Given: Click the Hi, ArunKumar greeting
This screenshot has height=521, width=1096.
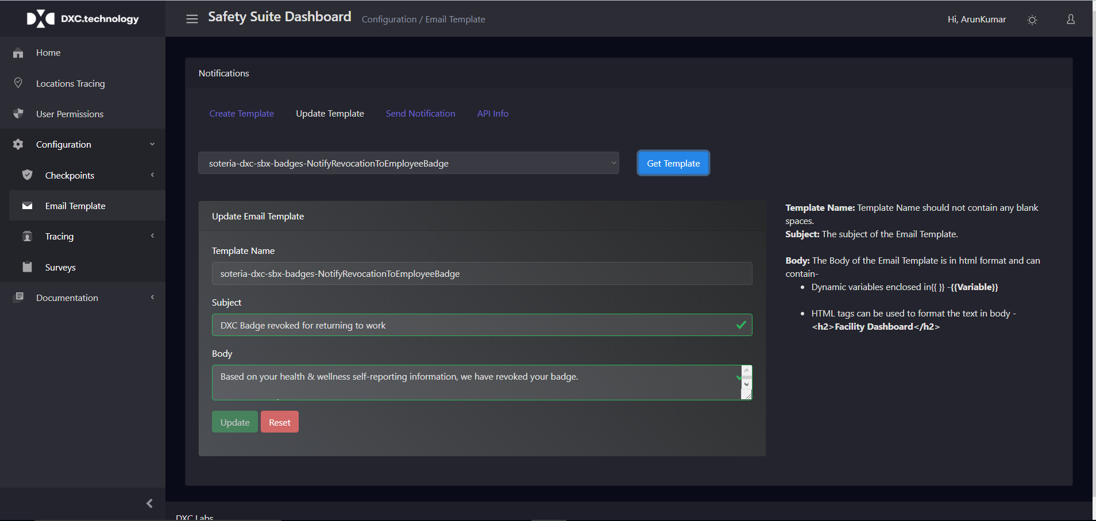Looking at the screenshot, I should coord(977,20).
